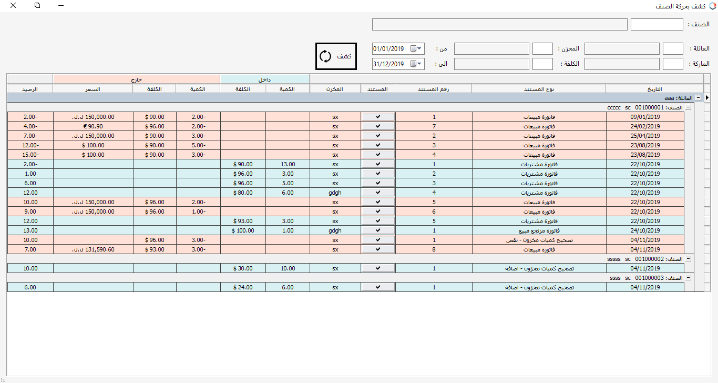718x383 pixels.
Task: Open the calendar icon in the الى date field
Action: (x=413, y=64)
